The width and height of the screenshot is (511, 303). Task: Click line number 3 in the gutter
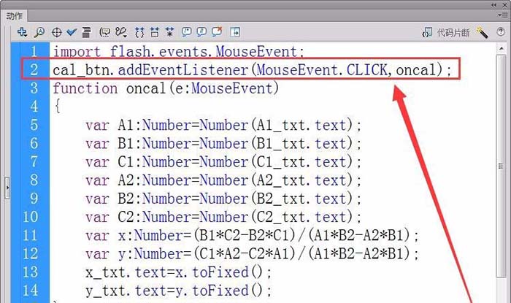(x=34, y=88)
